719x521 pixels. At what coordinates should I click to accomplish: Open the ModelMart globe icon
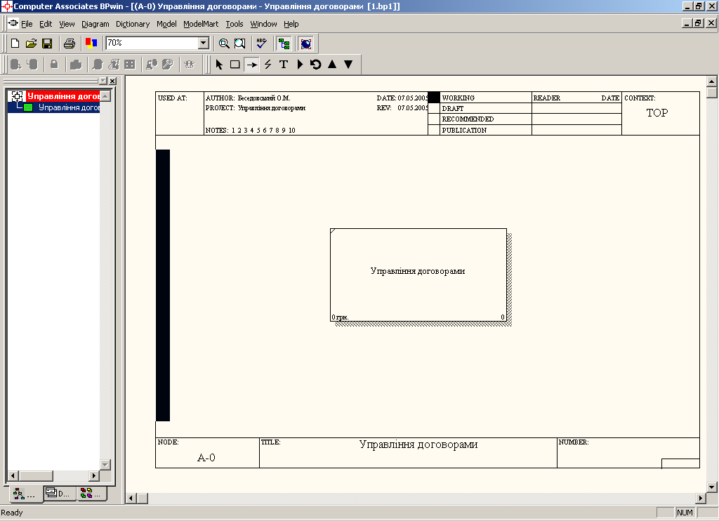(x=306, y=44)
